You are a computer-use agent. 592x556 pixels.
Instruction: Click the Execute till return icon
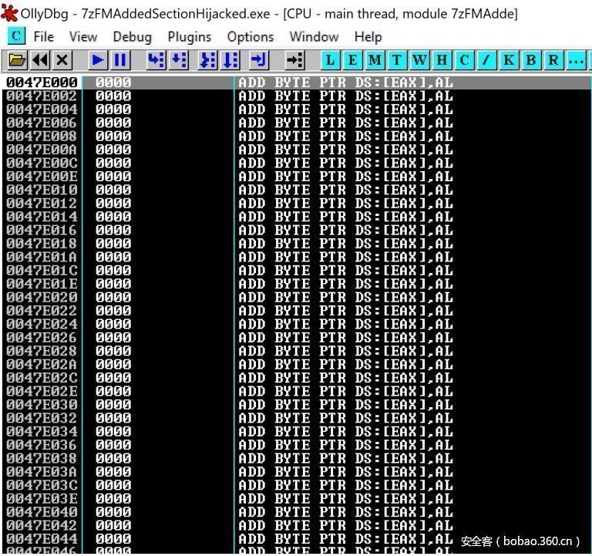coord(259,60)
